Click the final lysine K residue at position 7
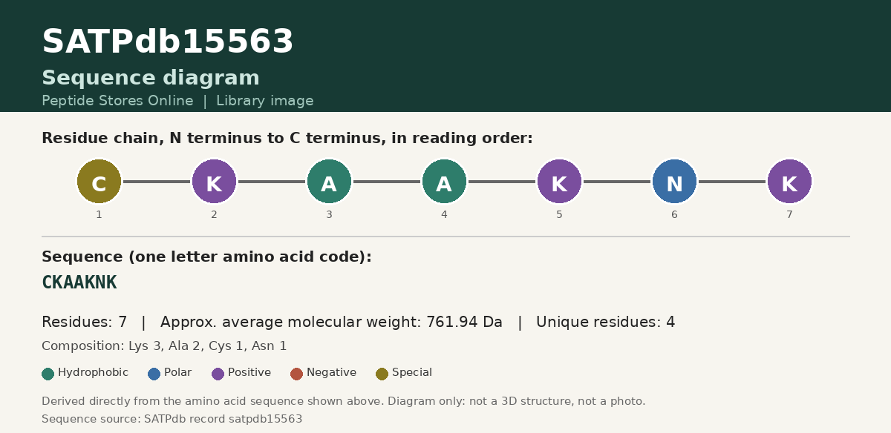 [x=789, y=181]
